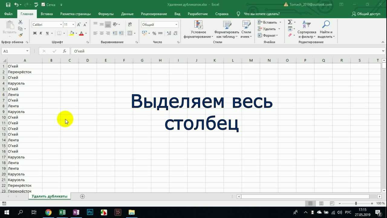
Task: Click Удалить cells button
Action: click(x=267, y=29)
